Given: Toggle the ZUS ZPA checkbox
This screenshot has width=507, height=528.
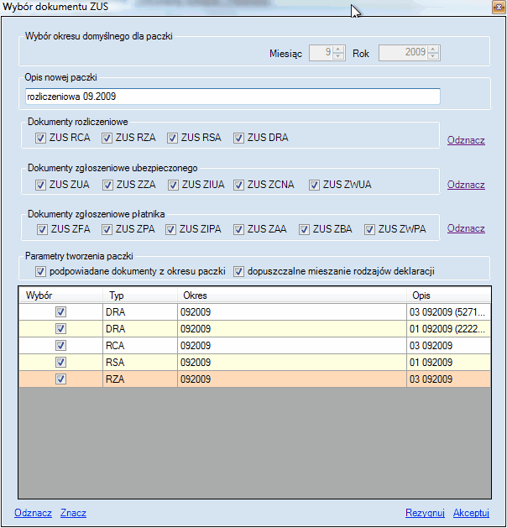Looking at the screenshot, I should 107,230.
